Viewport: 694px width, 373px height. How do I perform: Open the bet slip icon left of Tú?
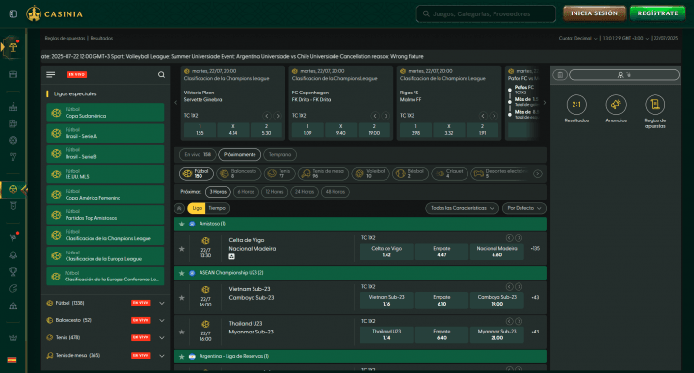coord(560,75)
